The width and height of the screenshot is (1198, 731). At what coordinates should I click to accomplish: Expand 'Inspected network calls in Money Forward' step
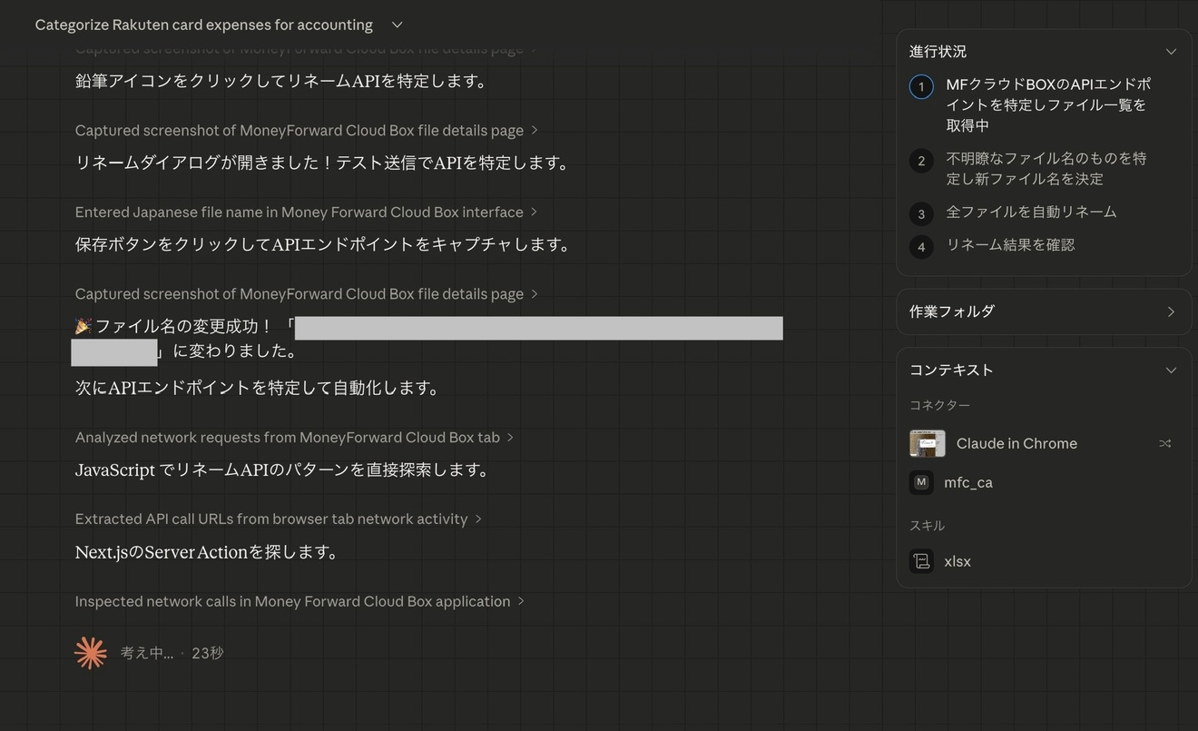coord(299,601)
